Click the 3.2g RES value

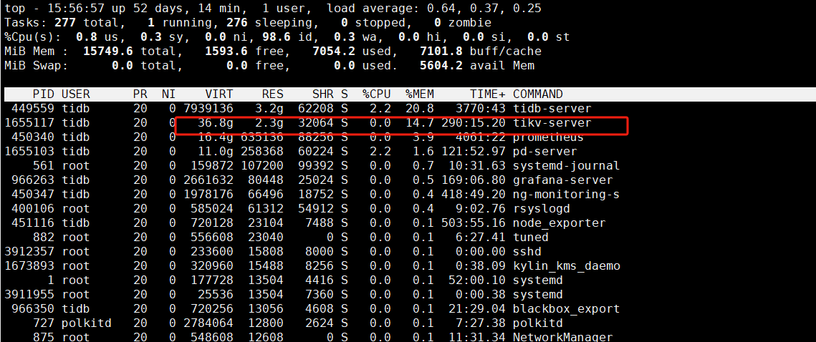tap(269, 109)
